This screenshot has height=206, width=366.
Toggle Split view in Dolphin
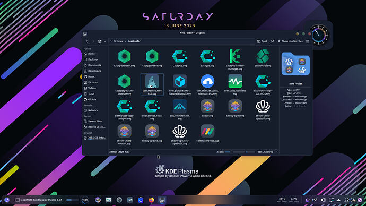coord(262,41)
